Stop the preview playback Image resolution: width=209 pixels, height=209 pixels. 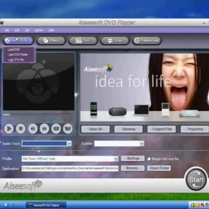click(x=20, y=128)
